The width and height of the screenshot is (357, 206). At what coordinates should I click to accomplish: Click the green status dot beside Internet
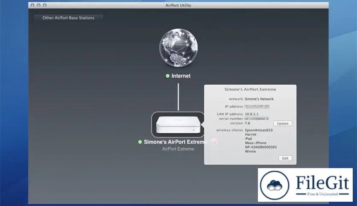point(167,76)
